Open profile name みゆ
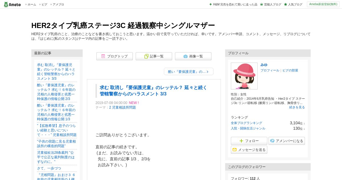Image resolution: width=342 pixels, height=180 pixels. pos(264,65)
